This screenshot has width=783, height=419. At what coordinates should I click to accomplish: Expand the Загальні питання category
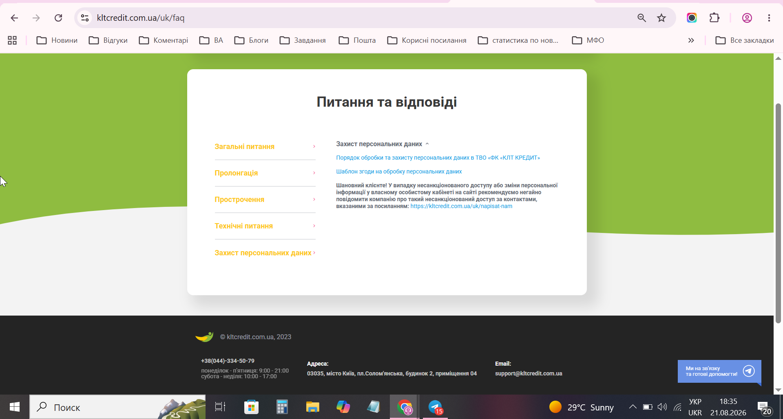click(265, 147)
